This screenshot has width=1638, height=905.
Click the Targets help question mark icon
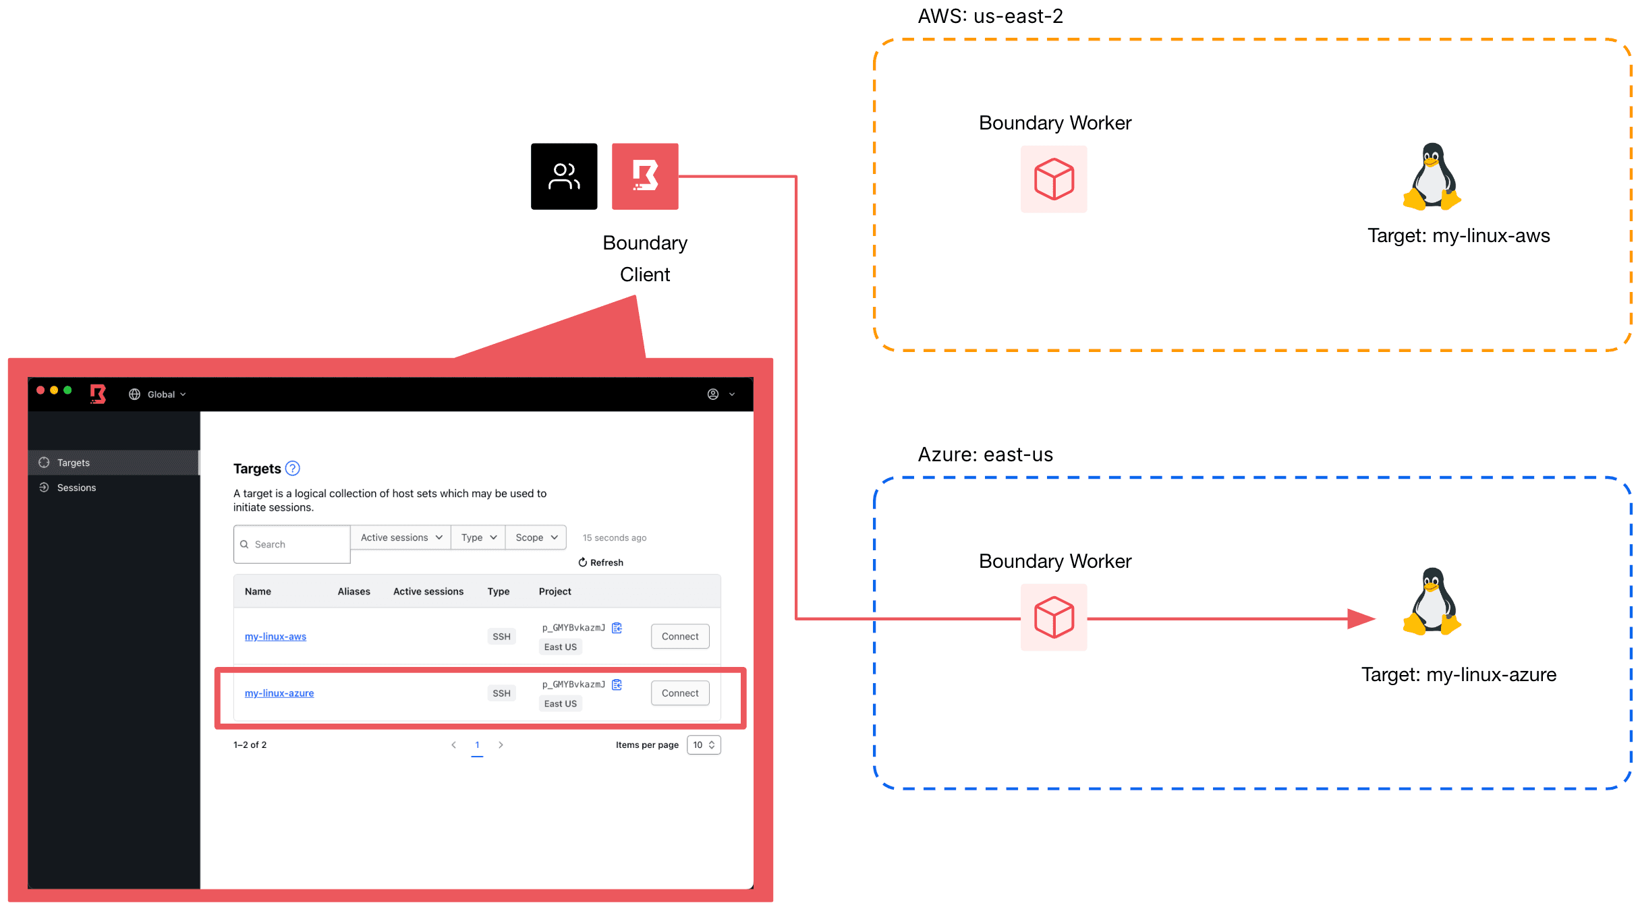(293, 468)
